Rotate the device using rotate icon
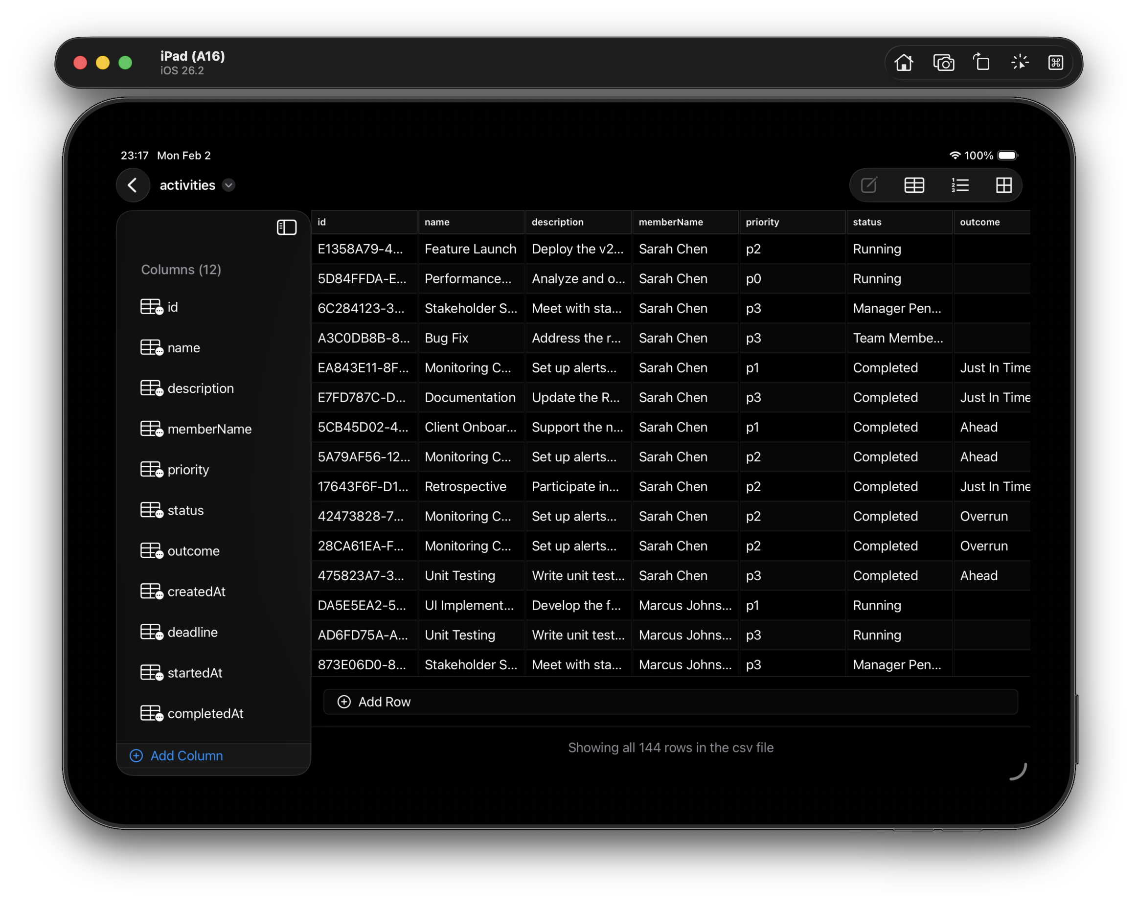The width and height of the screenshot is (1138, 910). (x=981, y=63)
